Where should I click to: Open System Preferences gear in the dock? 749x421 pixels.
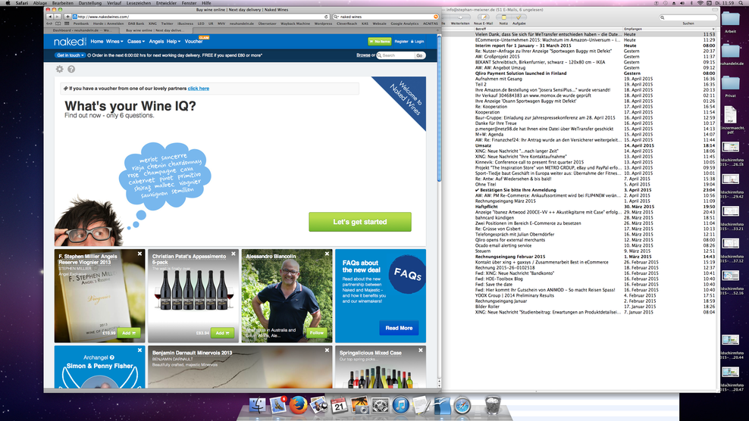[x=381, y=405]
